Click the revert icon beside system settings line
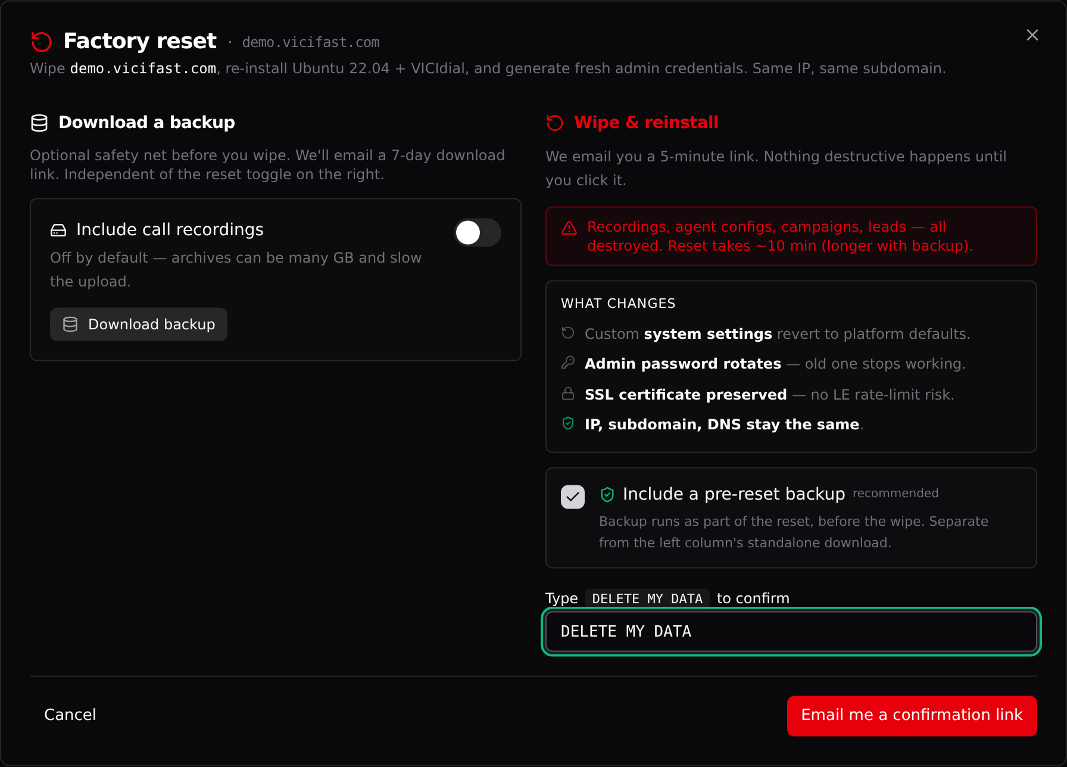 tap(568, 333)
